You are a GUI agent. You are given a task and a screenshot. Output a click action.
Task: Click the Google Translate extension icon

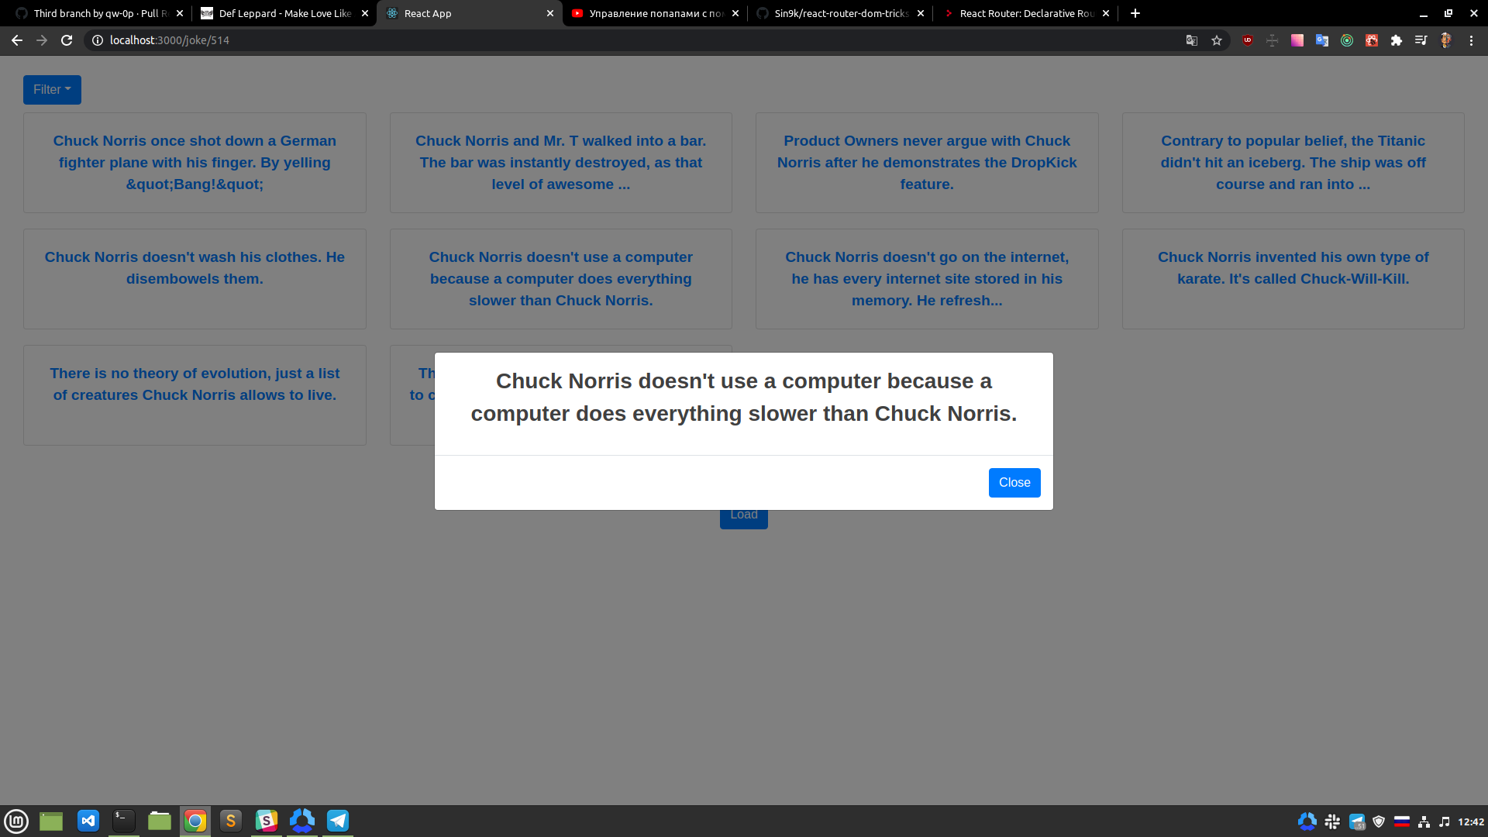(1321, 40)
